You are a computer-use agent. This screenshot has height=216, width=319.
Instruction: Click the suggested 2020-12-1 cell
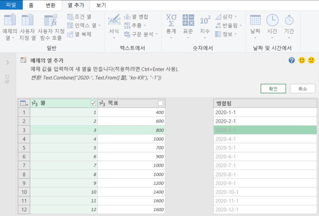265,210
